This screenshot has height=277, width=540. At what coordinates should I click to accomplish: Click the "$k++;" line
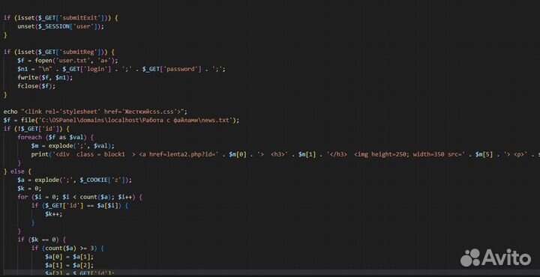[x=54, y=214]
